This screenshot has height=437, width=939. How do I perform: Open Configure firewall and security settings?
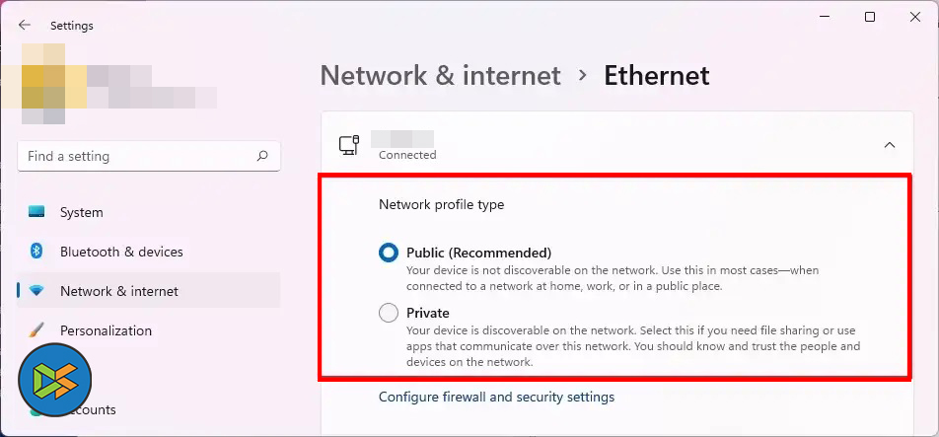click(x=496, y=397)
